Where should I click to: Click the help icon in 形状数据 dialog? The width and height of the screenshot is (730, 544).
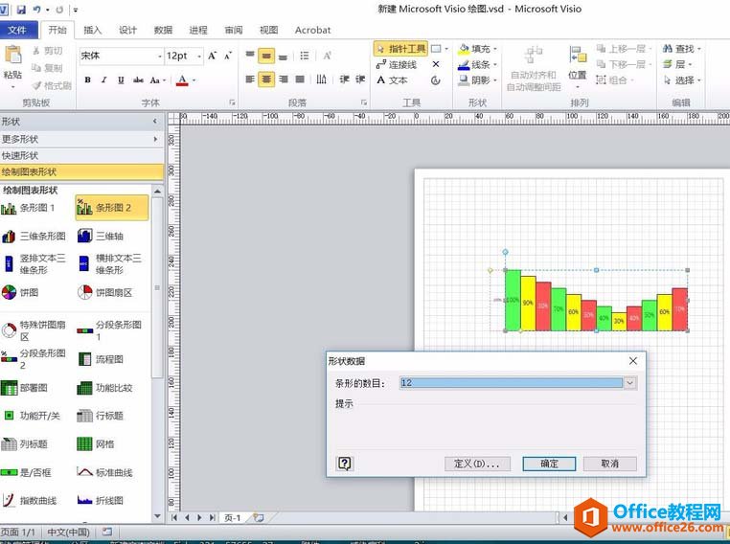click(x=345, y=463)
